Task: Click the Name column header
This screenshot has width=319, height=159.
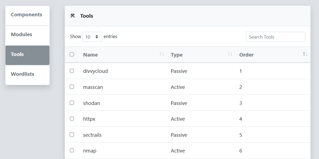Action: coord(90,55)
